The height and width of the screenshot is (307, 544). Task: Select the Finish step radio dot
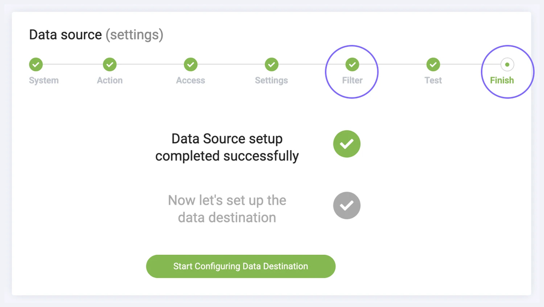(507, 64)
